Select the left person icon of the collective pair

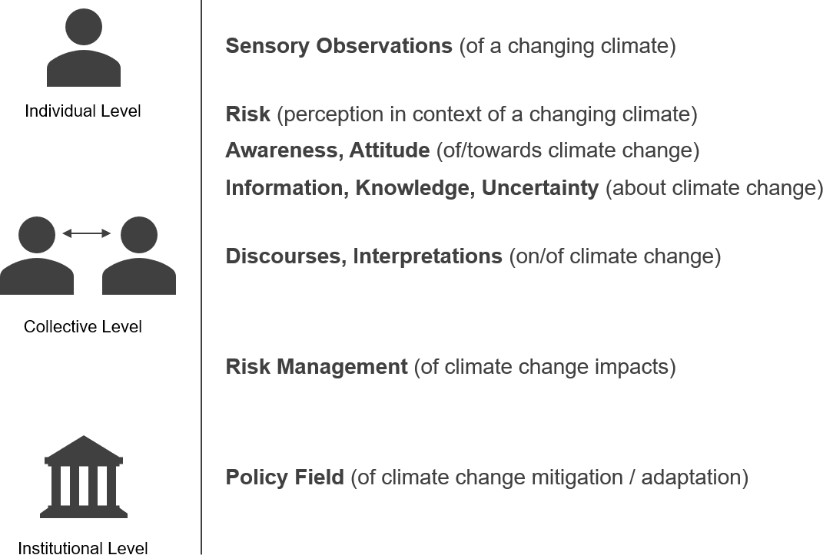37,257
